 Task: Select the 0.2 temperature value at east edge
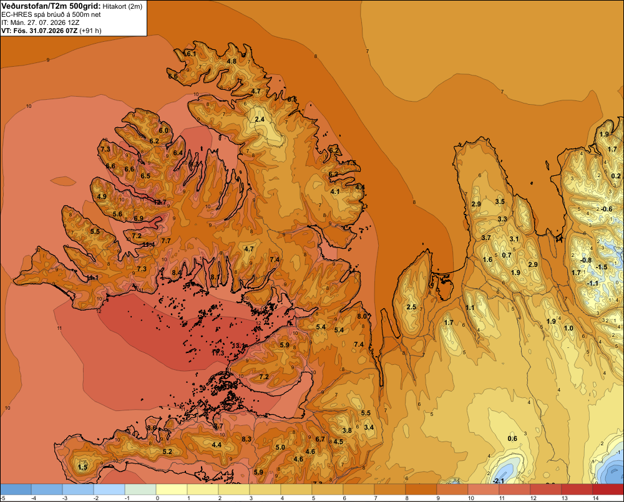616,176
